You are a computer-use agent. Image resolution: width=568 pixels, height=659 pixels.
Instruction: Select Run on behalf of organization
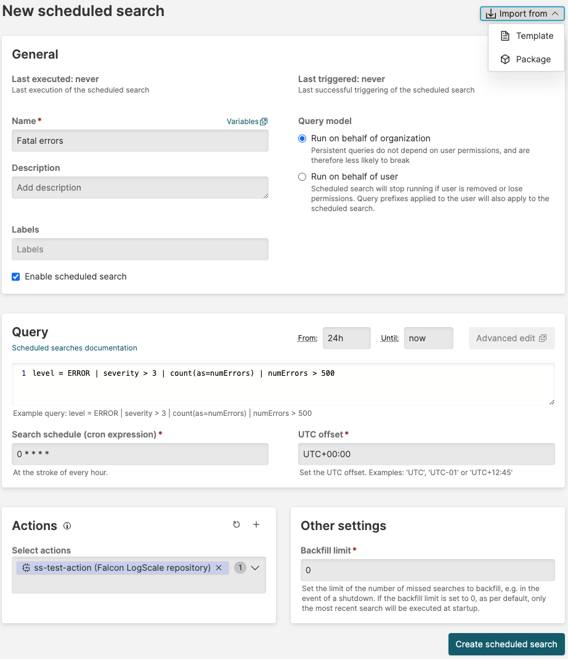point(302,139)
